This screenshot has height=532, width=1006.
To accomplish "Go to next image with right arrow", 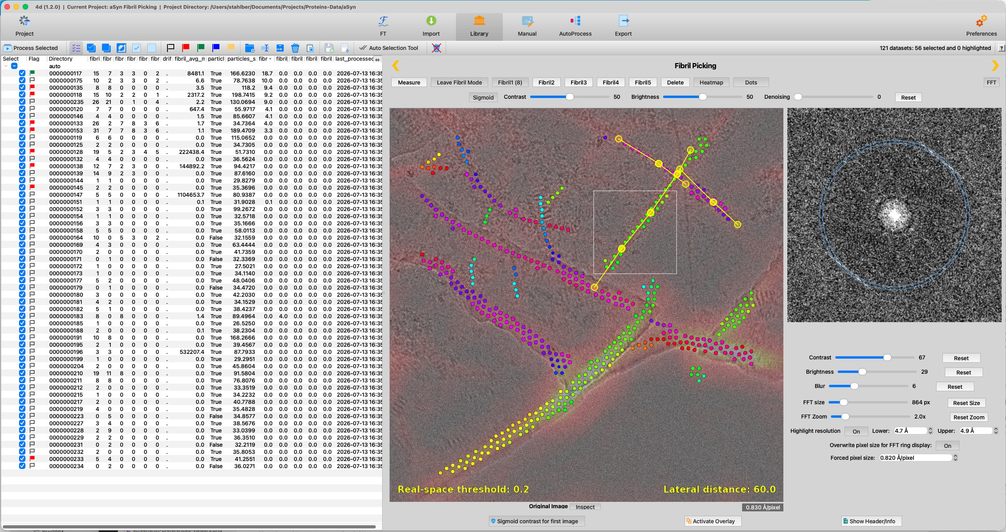I will tap(995, 65).
